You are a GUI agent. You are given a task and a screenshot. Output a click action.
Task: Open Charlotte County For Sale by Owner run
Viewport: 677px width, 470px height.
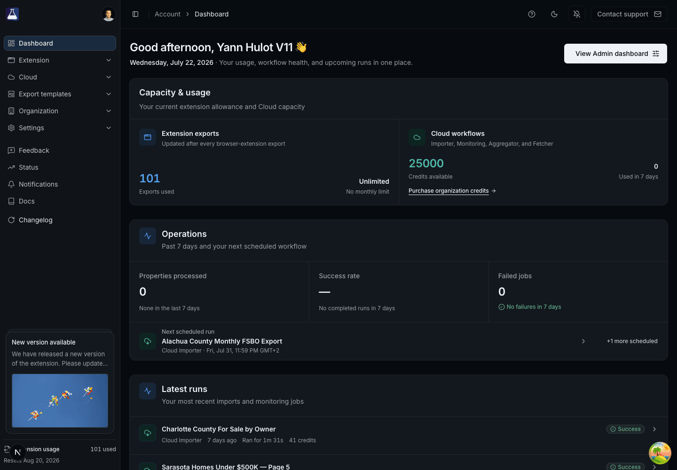[x=219, y=429]
